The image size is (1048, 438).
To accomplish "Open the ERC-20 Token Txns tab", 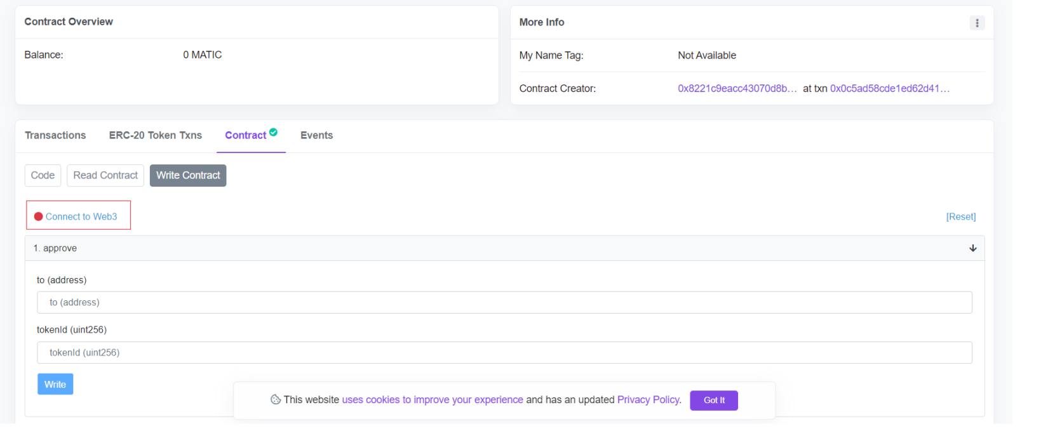I will pyautogui.click(x=155, y=135).
